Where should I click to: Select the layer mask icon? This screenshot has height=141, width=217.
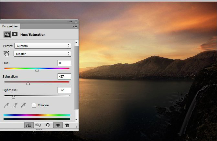(15, 34)
